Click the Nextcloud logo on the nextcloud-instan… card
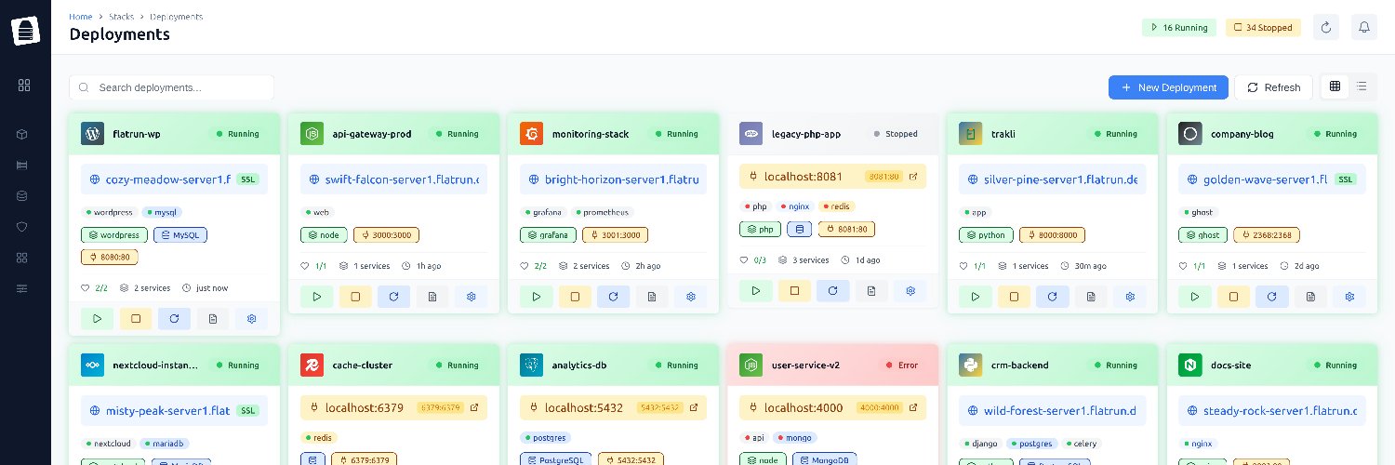 click(92, 365)
